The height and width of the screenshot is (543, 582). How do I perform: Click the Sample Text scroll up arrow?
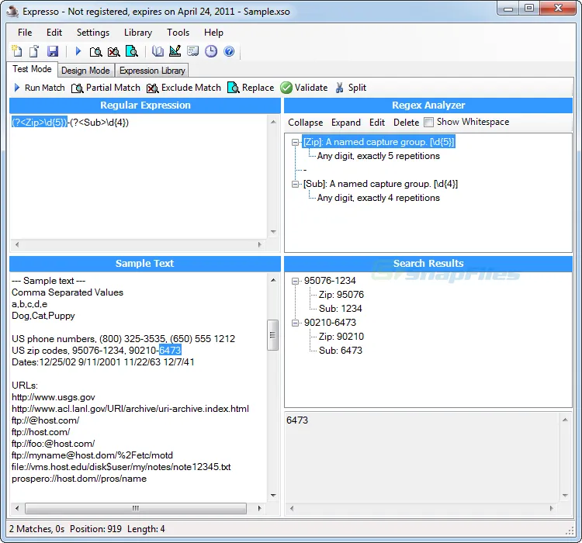tap(273, 280)
